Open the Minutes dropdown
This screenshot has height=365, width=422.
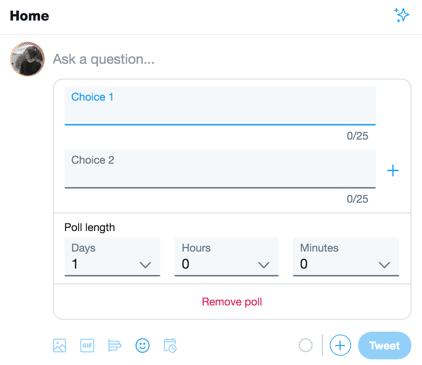click(346, 257)
